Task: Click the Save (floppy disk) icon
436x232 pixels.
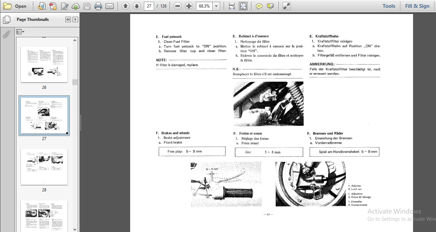Action: pyautogui.click(x=87, y=6)
